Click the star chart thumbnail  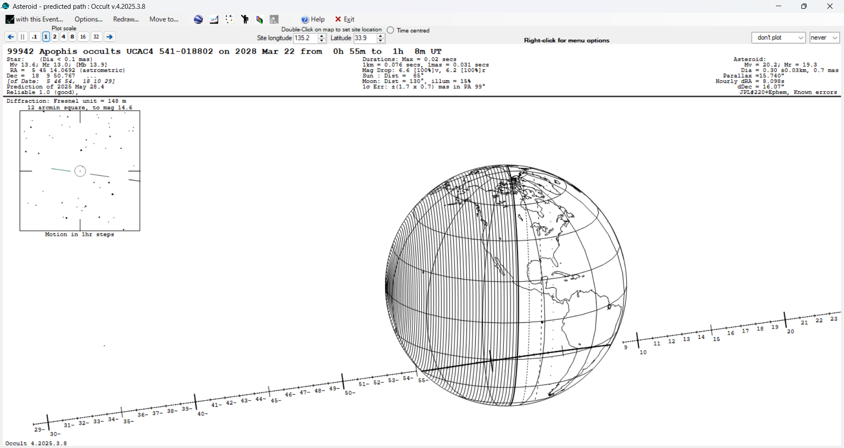(80, 171)
